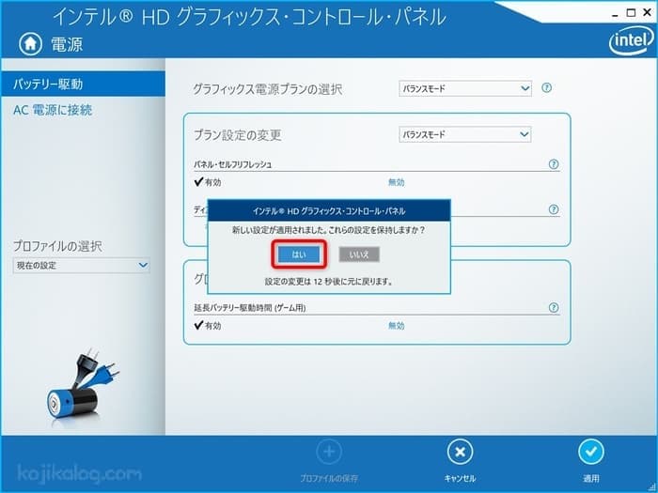Open help for グラフィックス電源プランの選択
The image size is (658, 493).
pyautogui.click(x=546, y=88)
